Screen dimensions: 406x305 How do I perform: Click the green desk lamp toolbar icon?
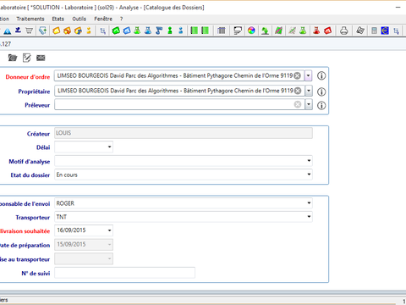tap(265, 30)
